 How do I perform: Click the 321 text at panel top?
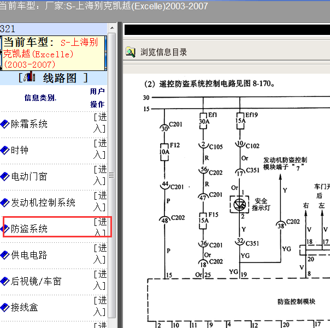click(8, 28)
